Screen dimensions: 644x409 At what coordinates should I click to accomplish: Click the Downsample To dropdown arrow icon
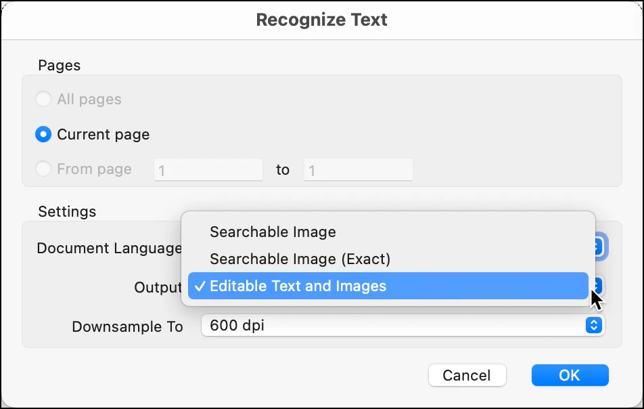pos(593,326)
